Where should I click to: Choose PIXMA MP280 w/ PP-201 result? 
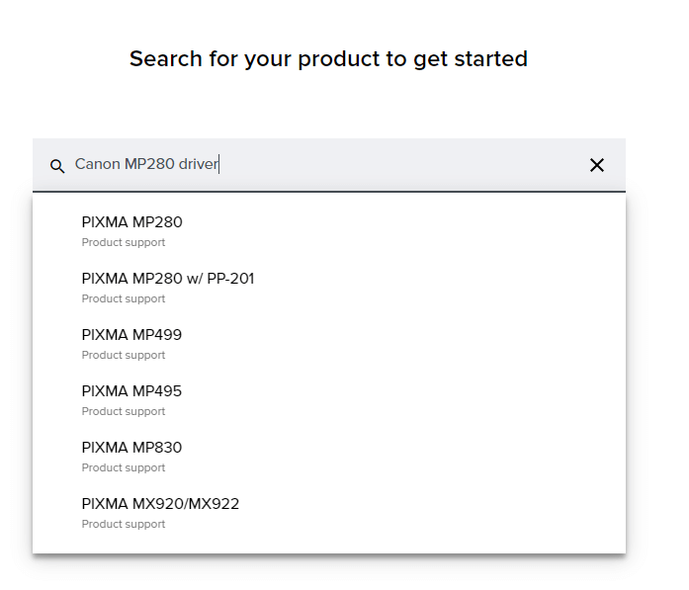[x=167, y=279]
